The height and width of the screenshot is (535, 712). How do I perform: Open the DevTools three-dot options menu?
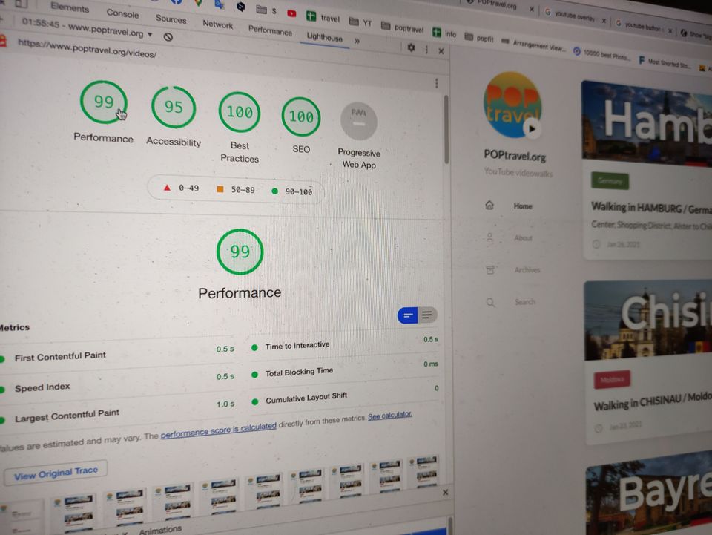(x=426, y=49)
